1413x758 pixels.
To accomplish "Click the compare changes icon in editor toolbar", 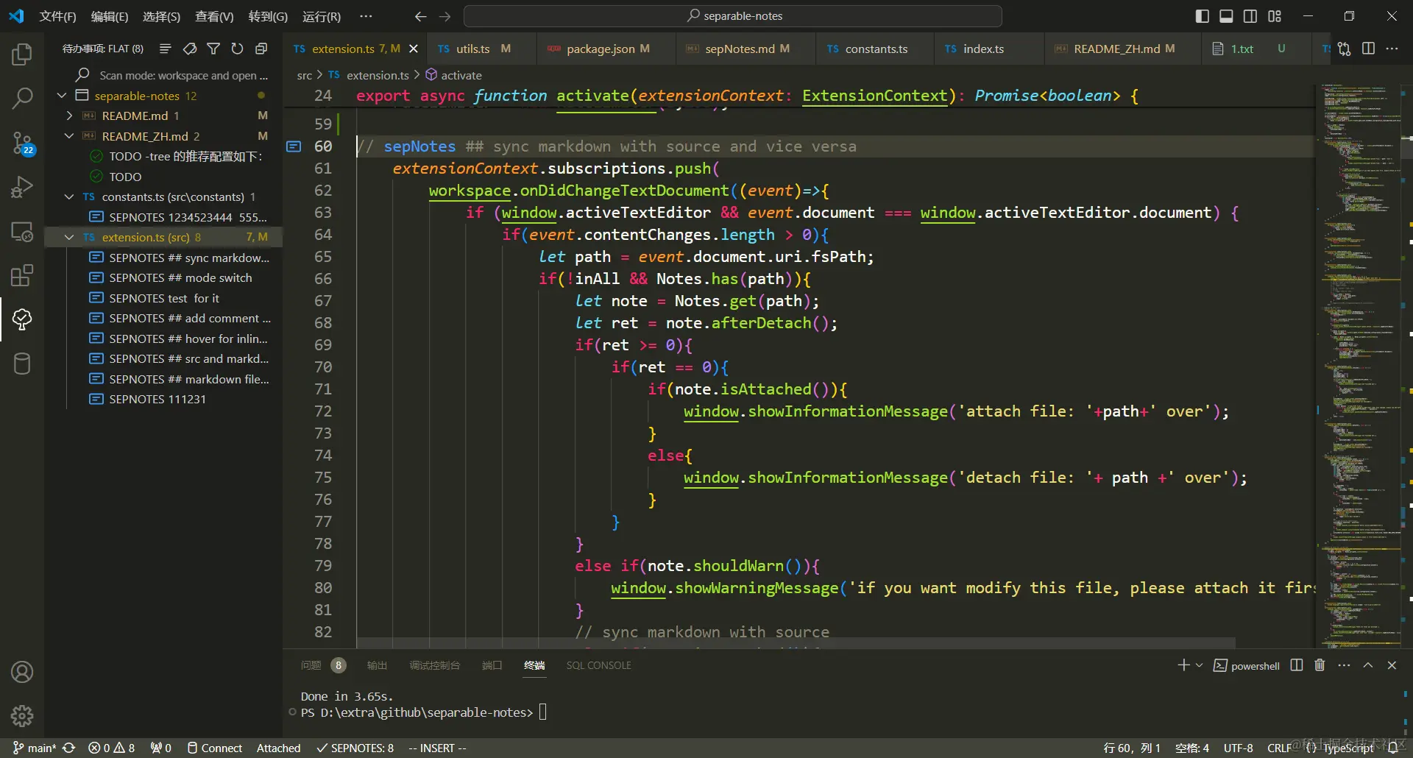I will [1345, 49].
